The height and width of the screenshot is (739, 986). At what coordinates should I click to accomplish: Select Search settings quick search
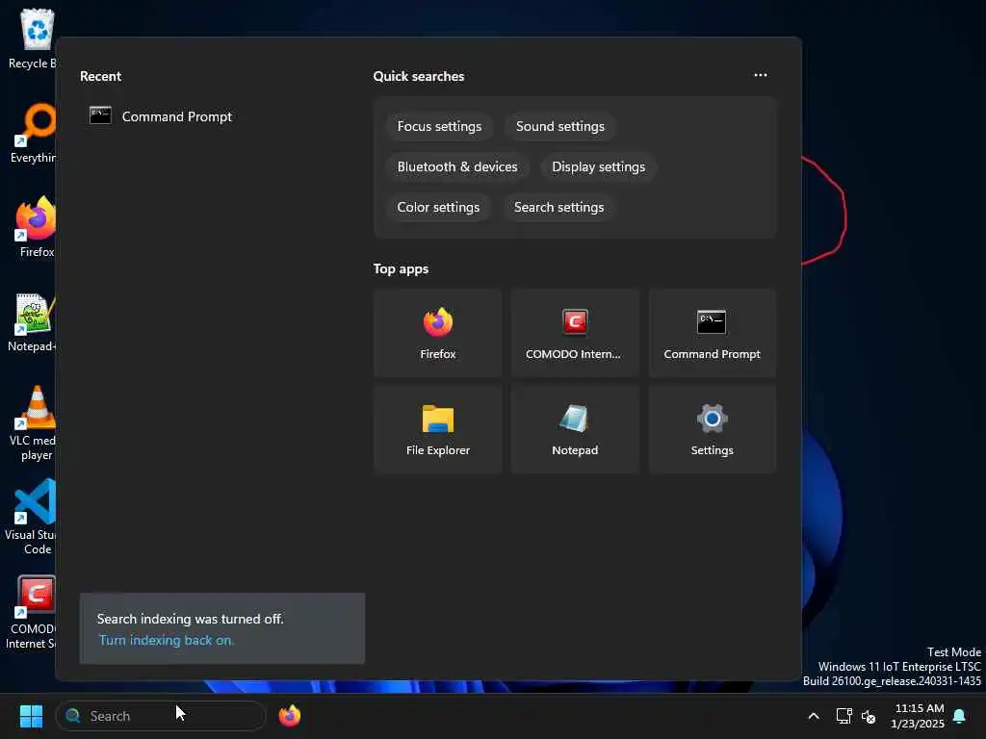tap(558, 207)
